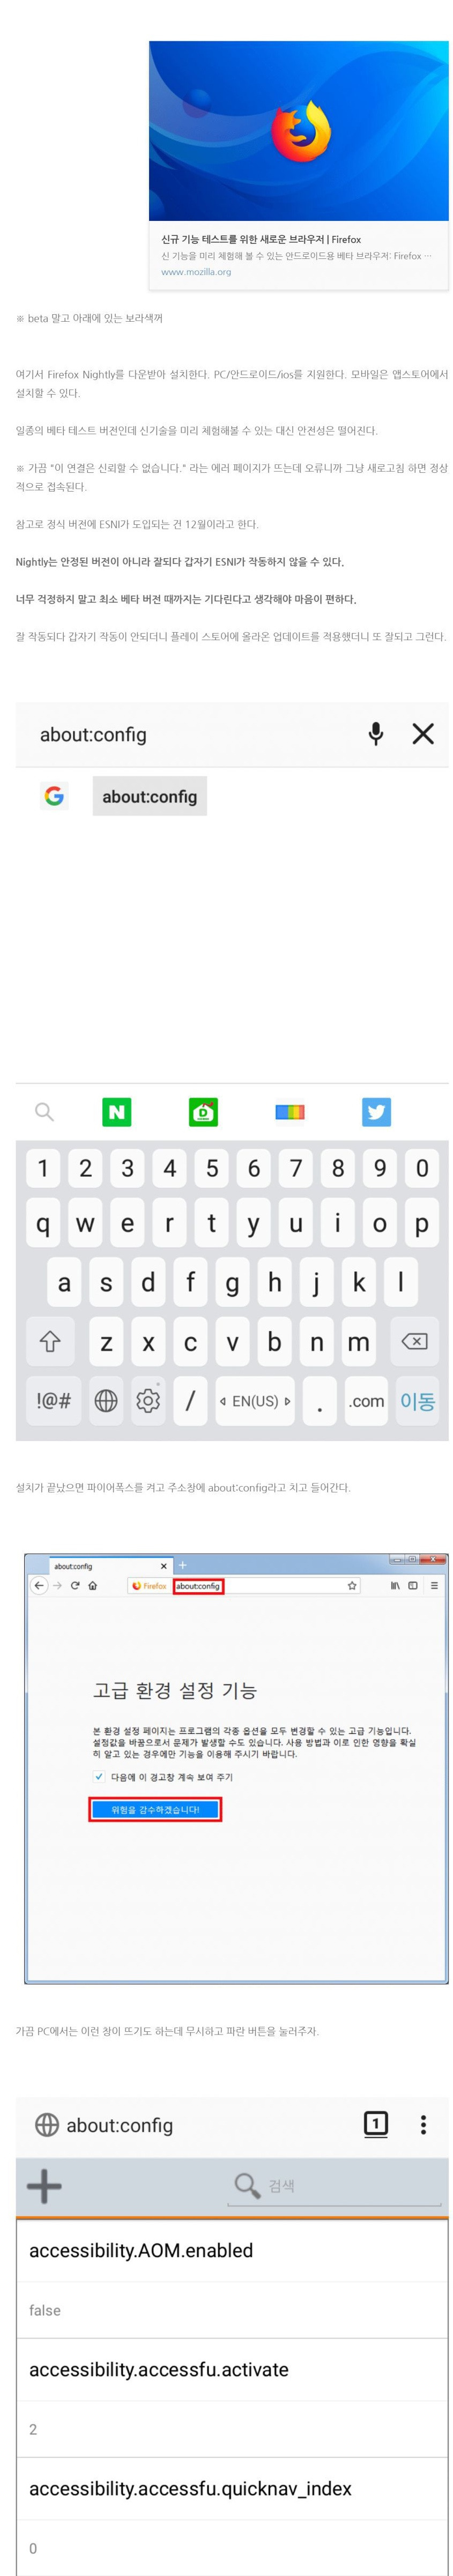Click the bookmark star in Firefox address bar
The image size is (453, 2576).
(x=352, y=1585)
